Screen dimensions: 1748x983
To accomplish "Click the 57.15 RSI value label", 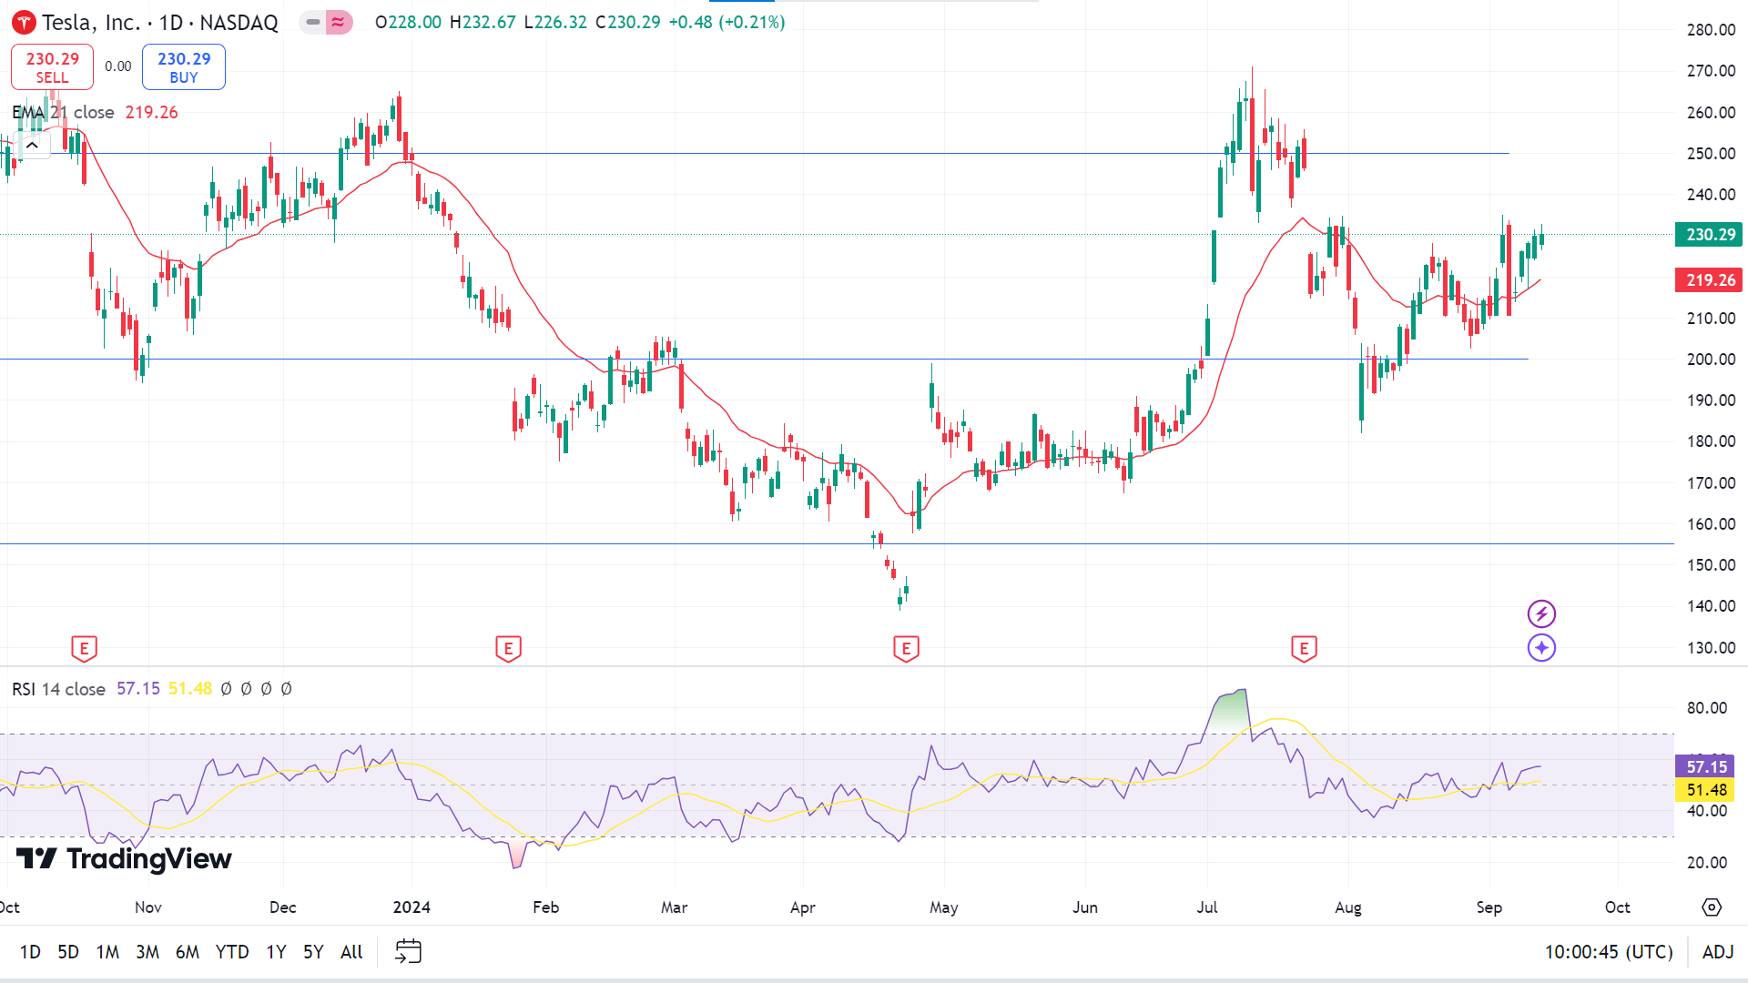I will coord(1705,766).
